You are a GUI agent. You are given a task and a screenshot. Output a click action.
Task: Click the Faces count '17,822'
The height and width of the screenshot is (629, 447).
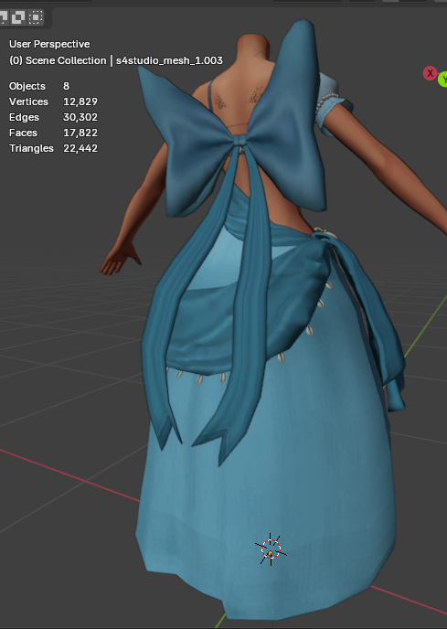(80, 133)
